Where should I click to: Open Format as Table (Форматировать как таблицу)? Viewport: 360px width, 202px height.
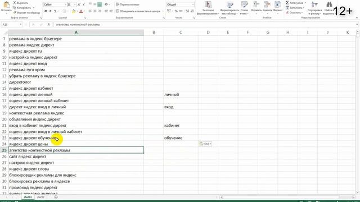point(229,8)
